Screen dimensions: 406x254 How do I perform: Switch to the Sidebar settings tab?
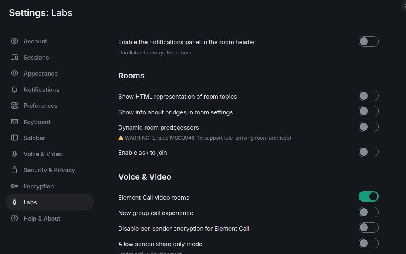(x=34, y=138)
